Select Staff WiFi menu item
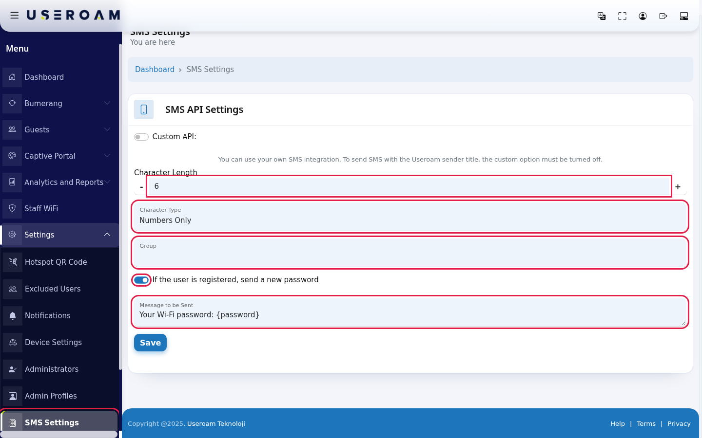The width and height of the screenshot is (702, 438). click(x=59, y=208)
